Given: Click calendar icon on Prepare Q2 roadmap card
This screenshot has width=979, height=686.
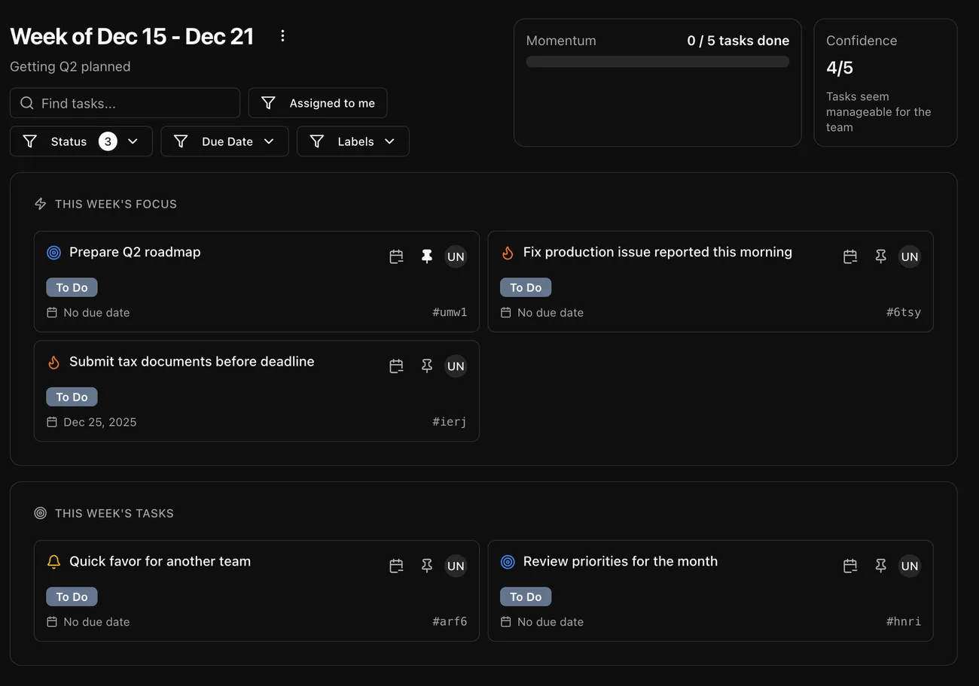Looking at the screenshot, I should pos(396,256).
